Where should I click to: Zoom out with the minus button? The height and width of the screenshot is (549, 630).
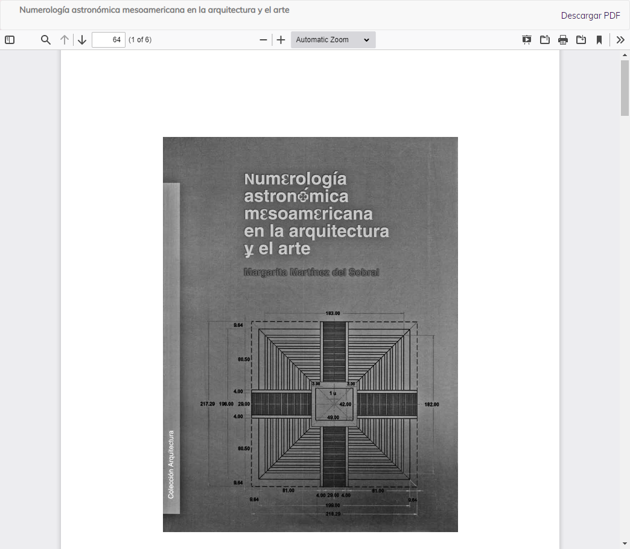[263, 40]
